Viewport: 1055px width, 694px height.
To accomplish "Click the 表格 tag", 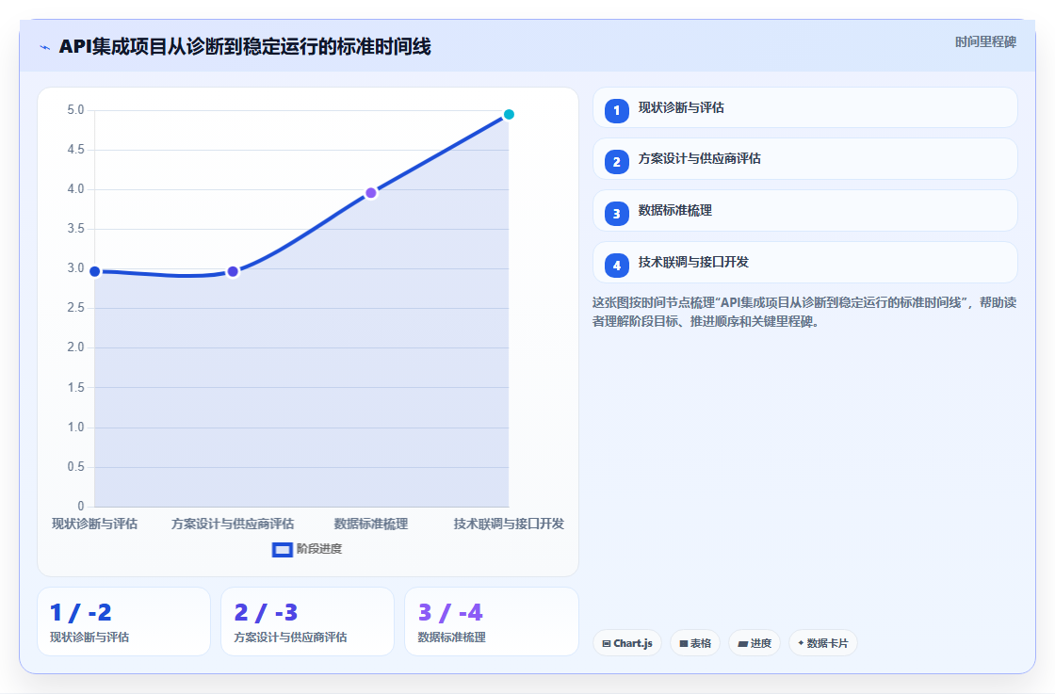I will (x=695, y=643).
